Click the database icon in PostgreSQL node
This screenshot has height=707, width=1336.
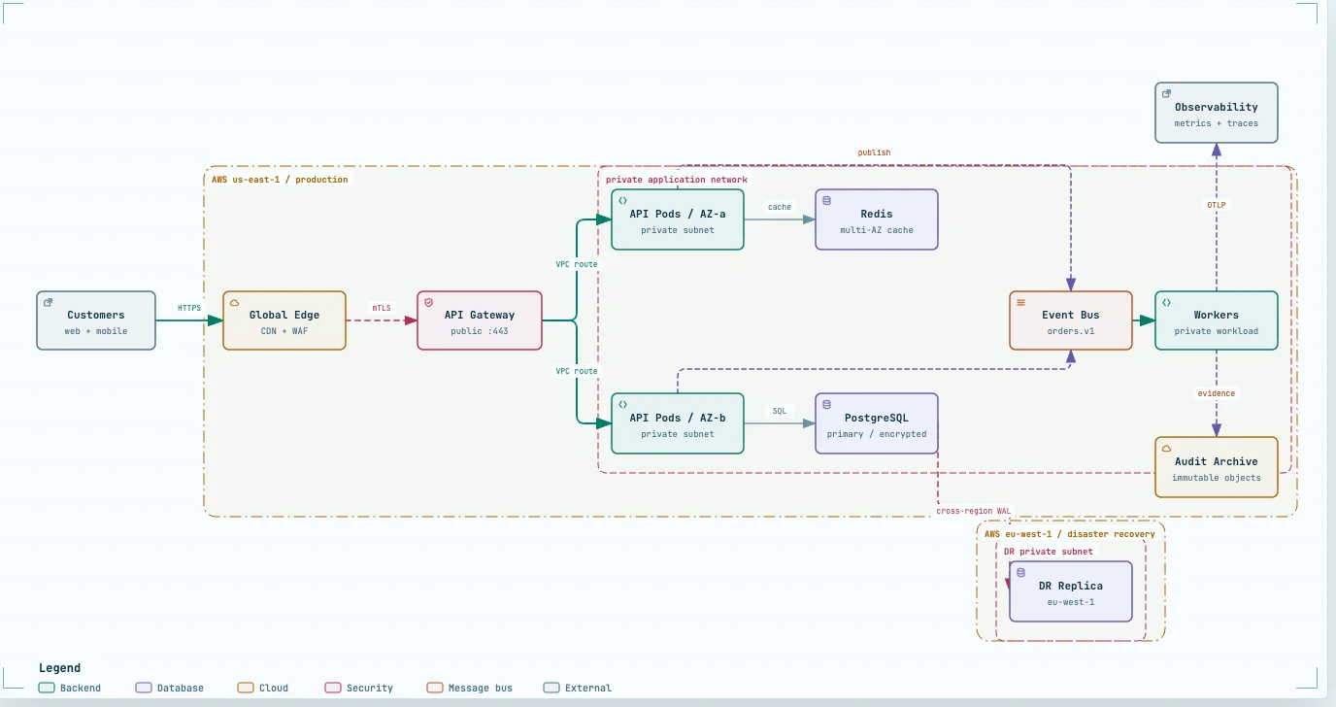click(827, 404)
